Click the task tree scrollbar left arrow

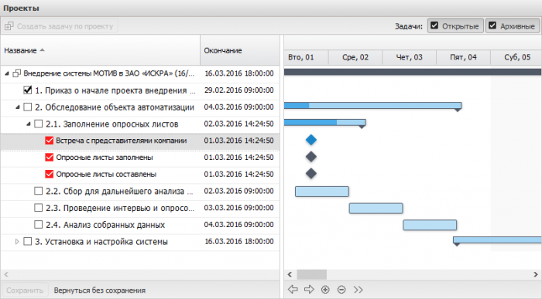tap(6, 274)
